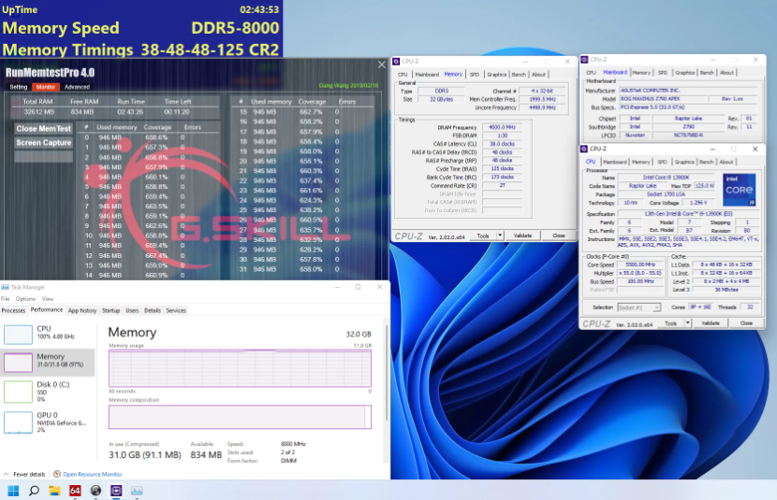777x500 pixels.
Task: Open About tab in CPU-Z Memory window
Action: 538,75
